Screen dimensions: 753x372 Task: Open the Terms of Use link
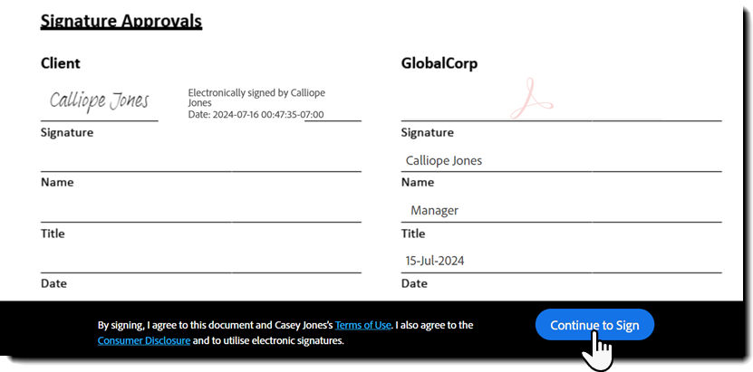(x=362, y=325)
